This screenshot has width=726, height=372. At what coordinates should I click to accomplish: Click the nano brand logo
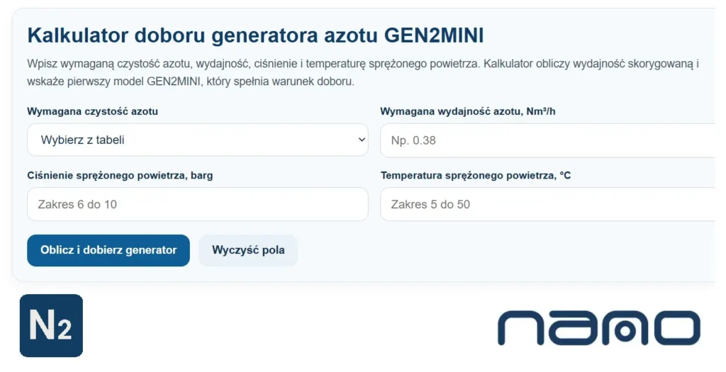coord(598,328)
